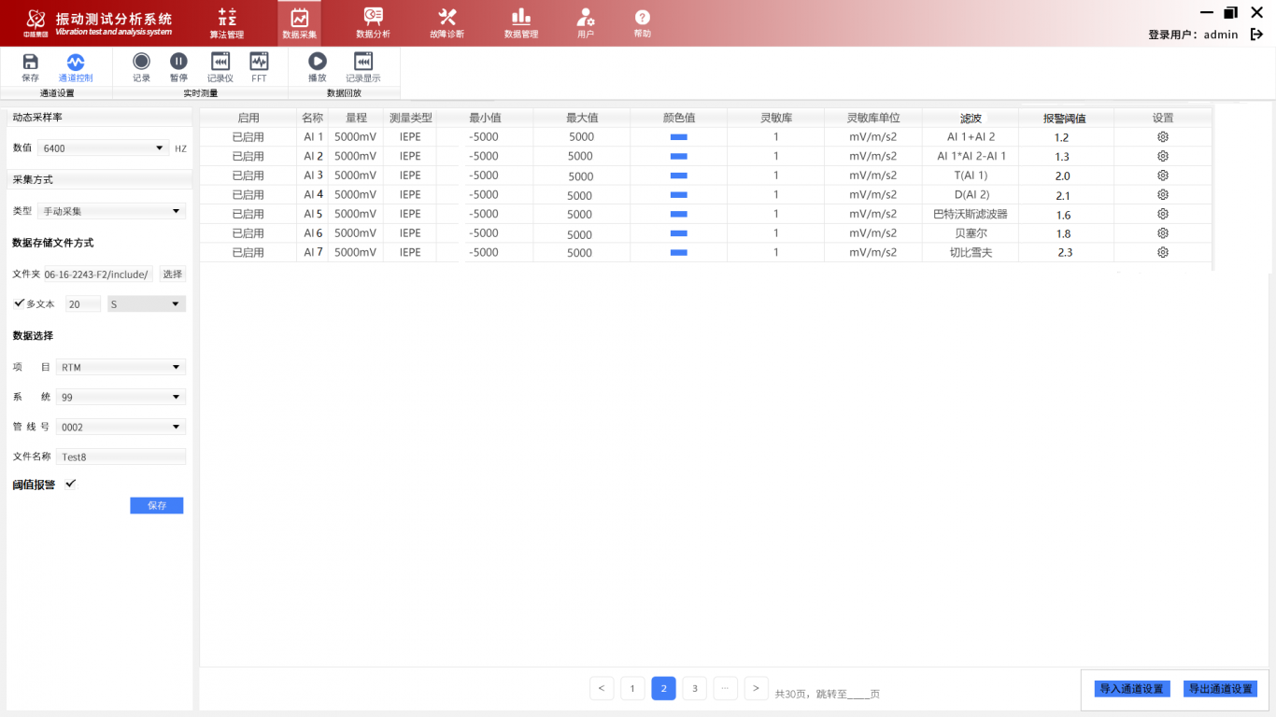
Task: Click the 已启用 cell for AI 5
Action: (x=248, y=214)
